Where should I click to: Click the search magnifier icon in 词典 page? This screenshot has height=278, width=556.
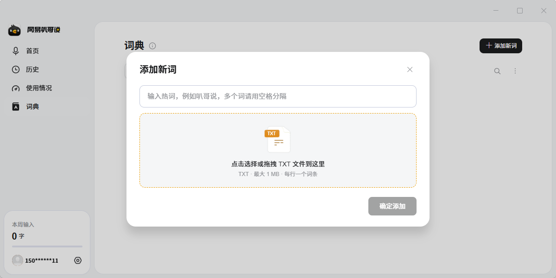(x=497, y=71)
